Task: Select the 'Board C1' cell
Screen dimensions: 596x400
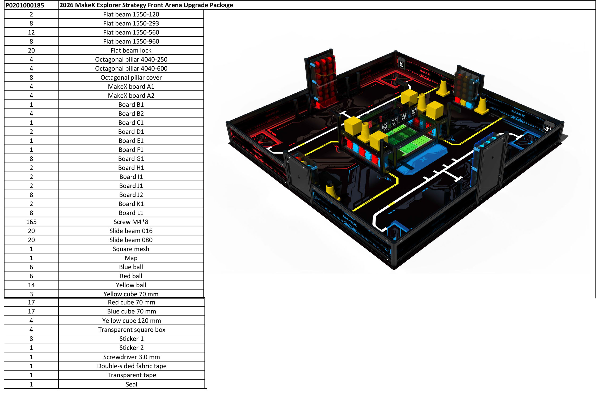Action: coord(131,123)
